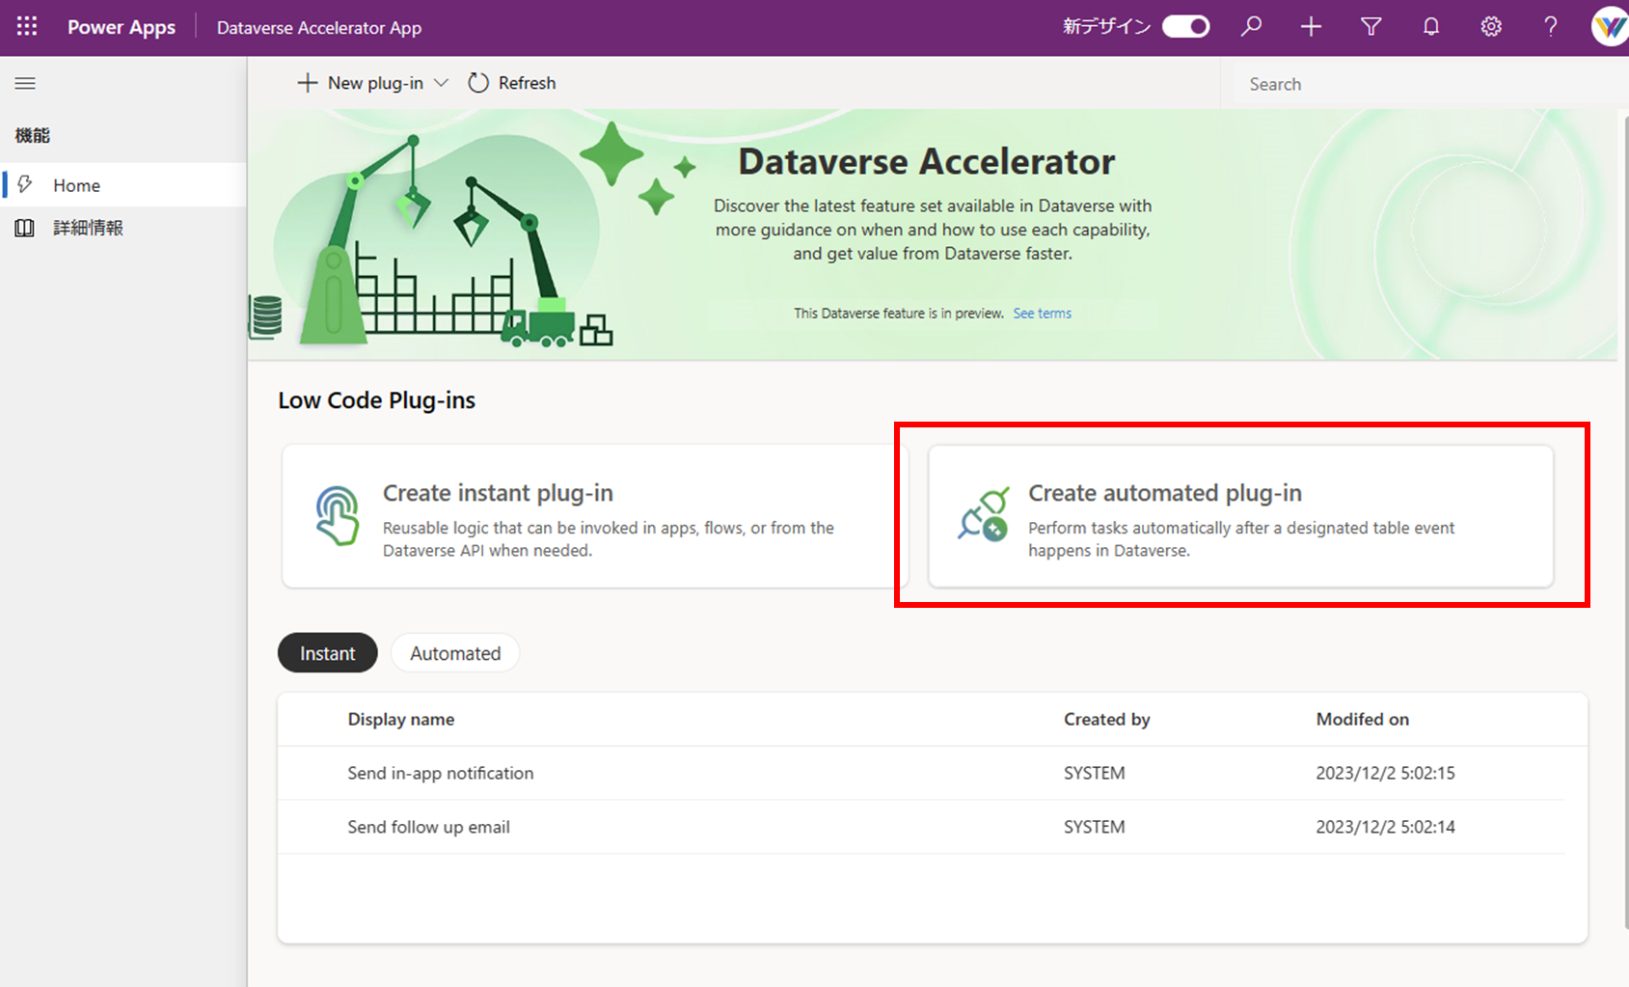Click Create automated plug-in card title
This screenshot has height=987, width=1629.
(1165, 493)
